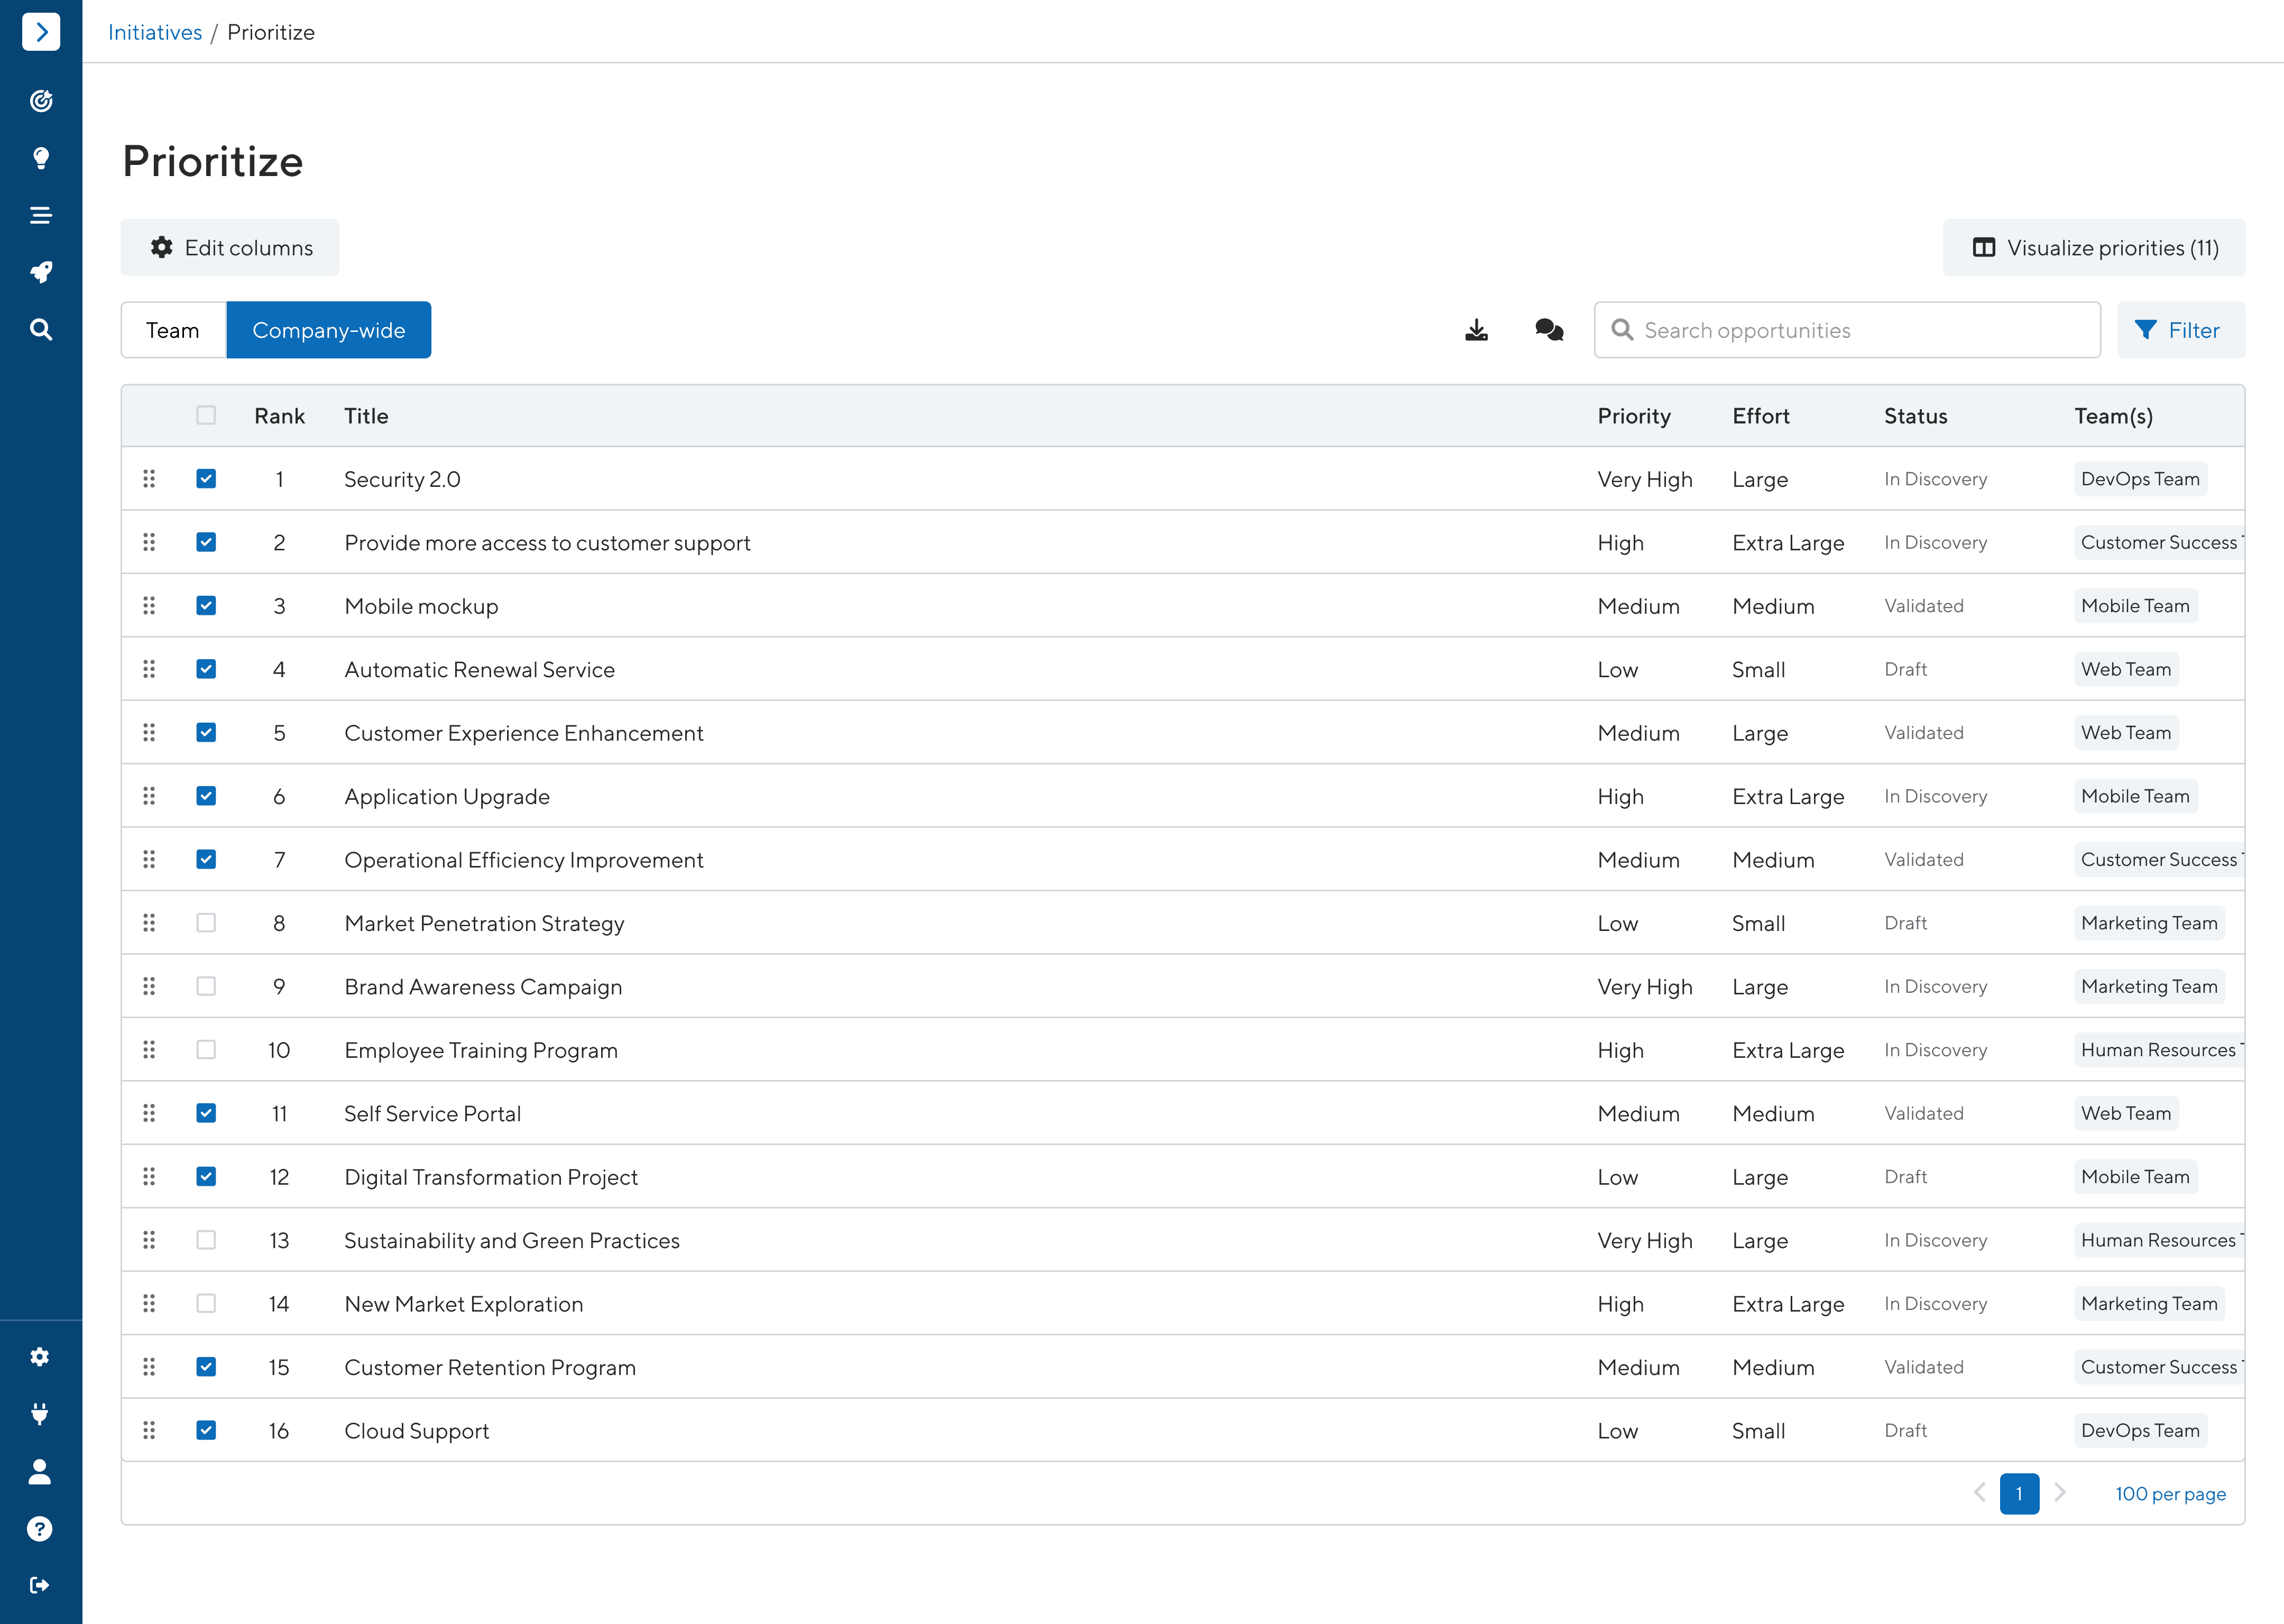Toggle the select-all checkbox in the table header
Image resolution: width=2284 pixels, height=1624 pixels.
(x=206, y=416)
